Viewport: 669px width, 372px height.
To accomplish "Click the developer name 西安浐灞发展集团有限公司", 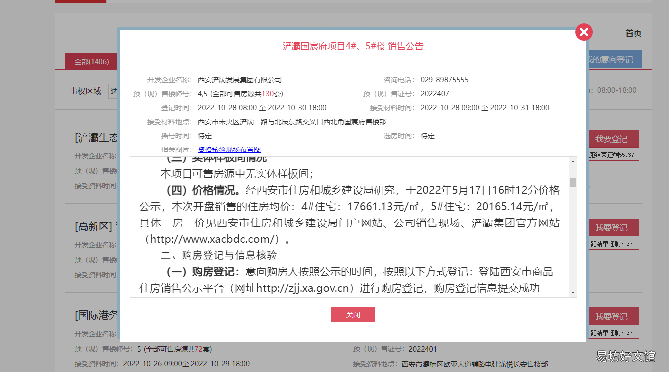I will click(240, 80).
